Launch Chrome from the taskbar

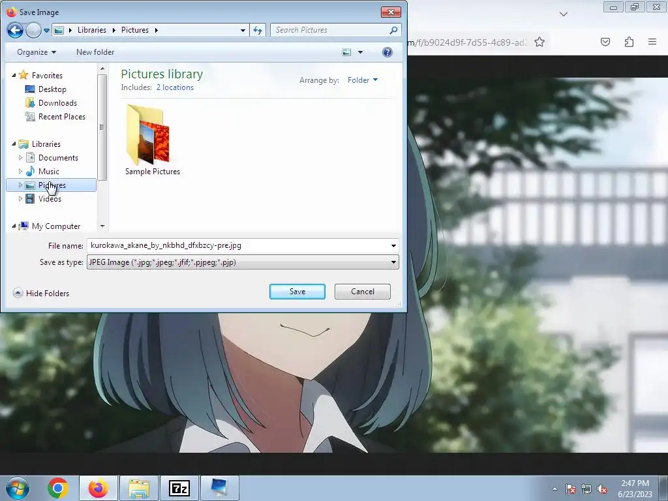[58, 488]
